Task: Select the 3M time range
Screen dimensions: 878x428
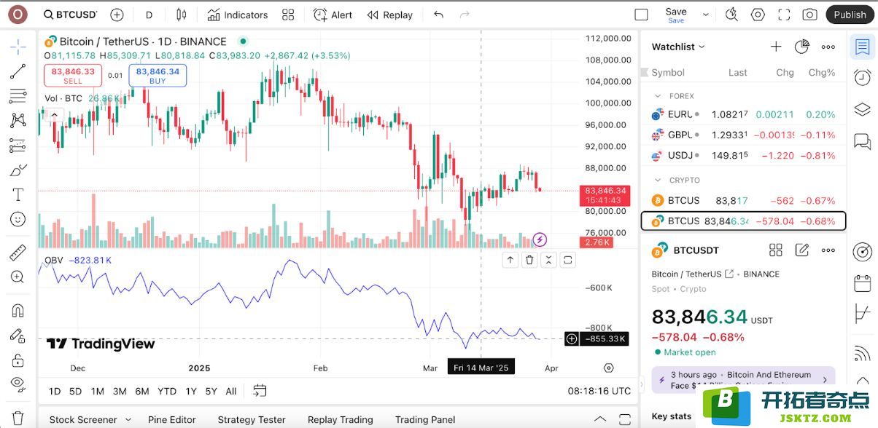Action: point(120,391)
